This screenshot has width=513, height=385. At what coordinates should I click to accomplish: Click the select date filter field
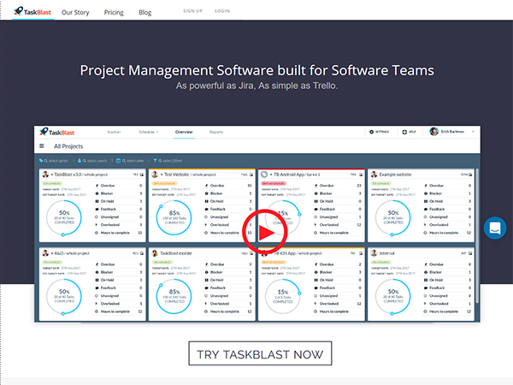point(133,161)
